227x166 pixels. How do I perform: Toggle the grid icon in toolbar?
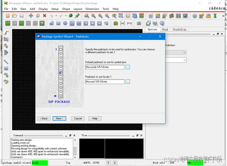(x=151, y=16)
